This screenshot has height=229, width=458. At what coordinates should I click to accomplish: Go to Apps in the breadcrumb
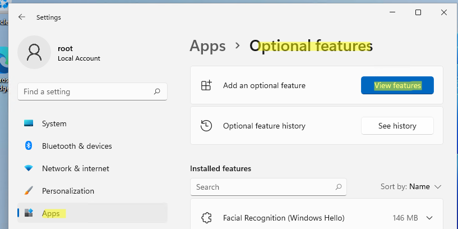pos(207,45)
